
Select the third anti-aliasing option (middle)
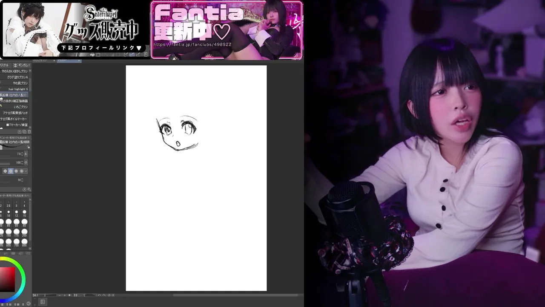[x=16, y=171]
